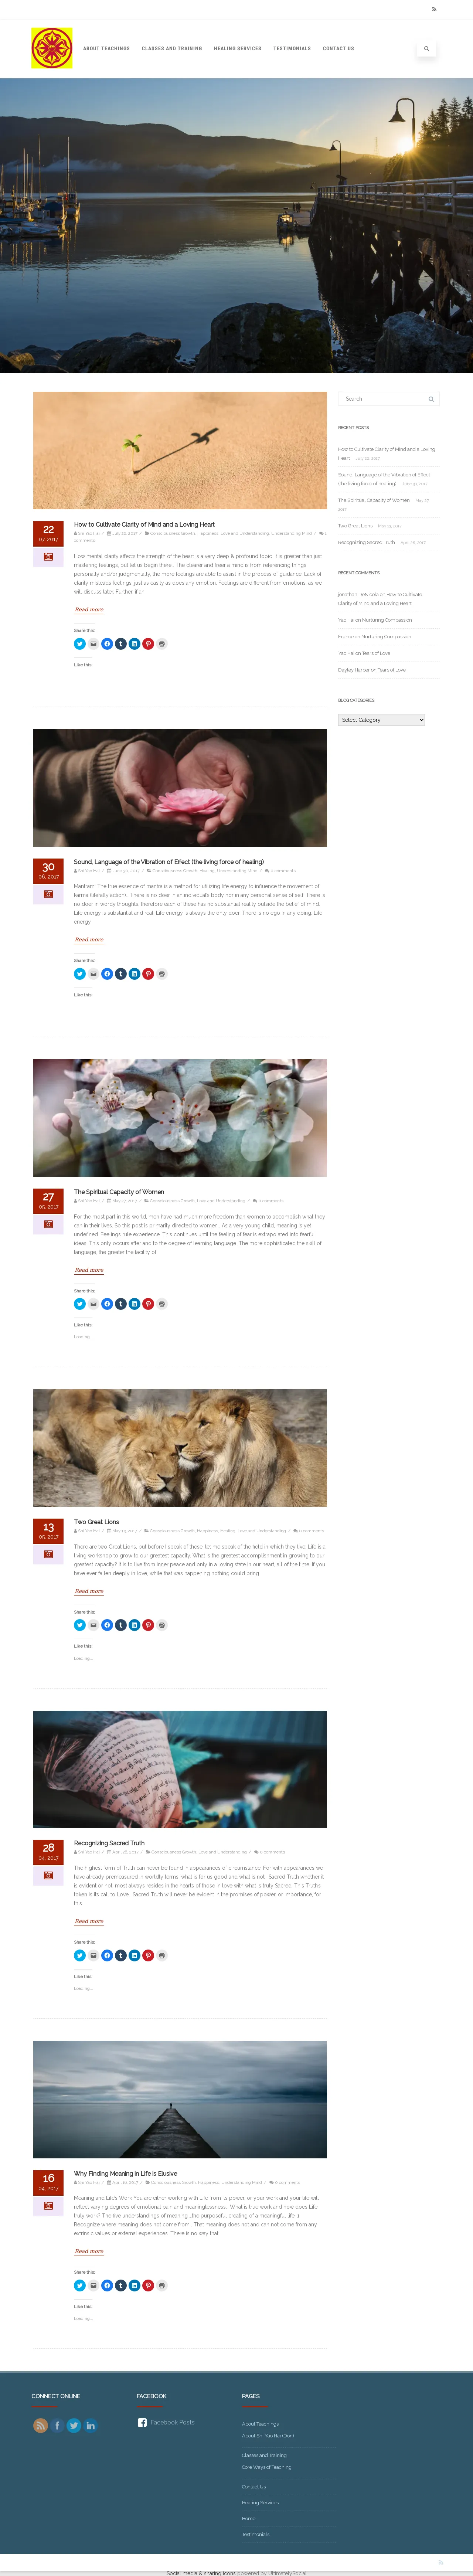Share the Clarity of Mind post on Pinterest
Viewport: 473px width, 2576px height.
pyautogui.click(x=148, y=644)
